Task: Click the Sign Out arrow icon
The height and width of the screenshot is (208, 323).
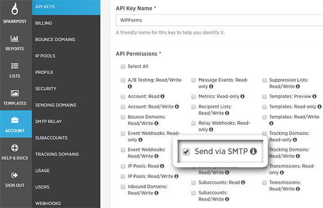Action: pos(14,175)
